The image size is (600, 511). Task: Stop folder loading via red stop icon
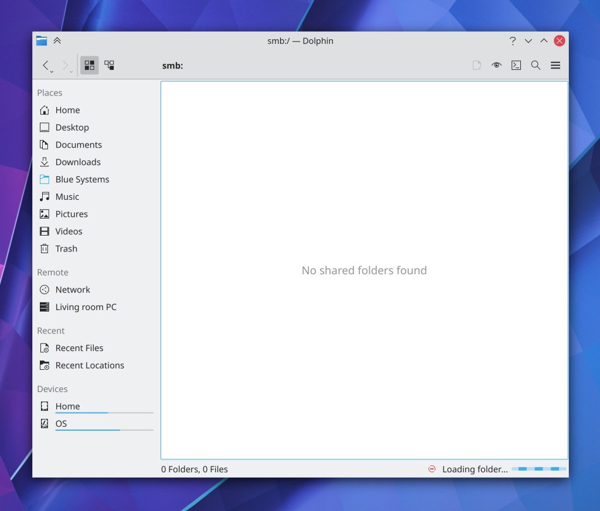coord(432,469)
